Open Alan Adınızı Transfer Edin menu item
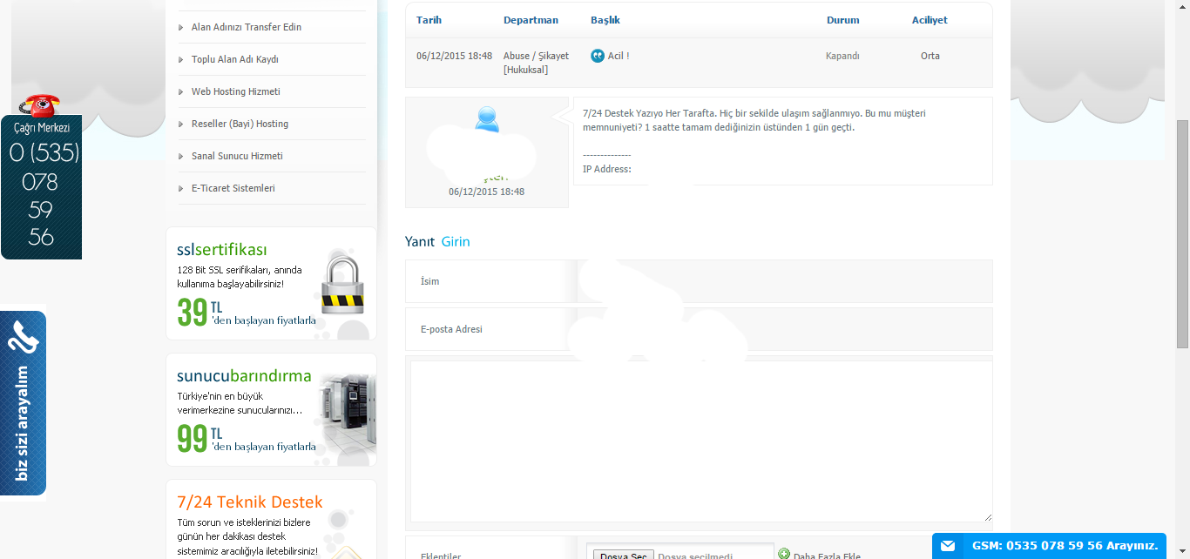 [246, 27]
